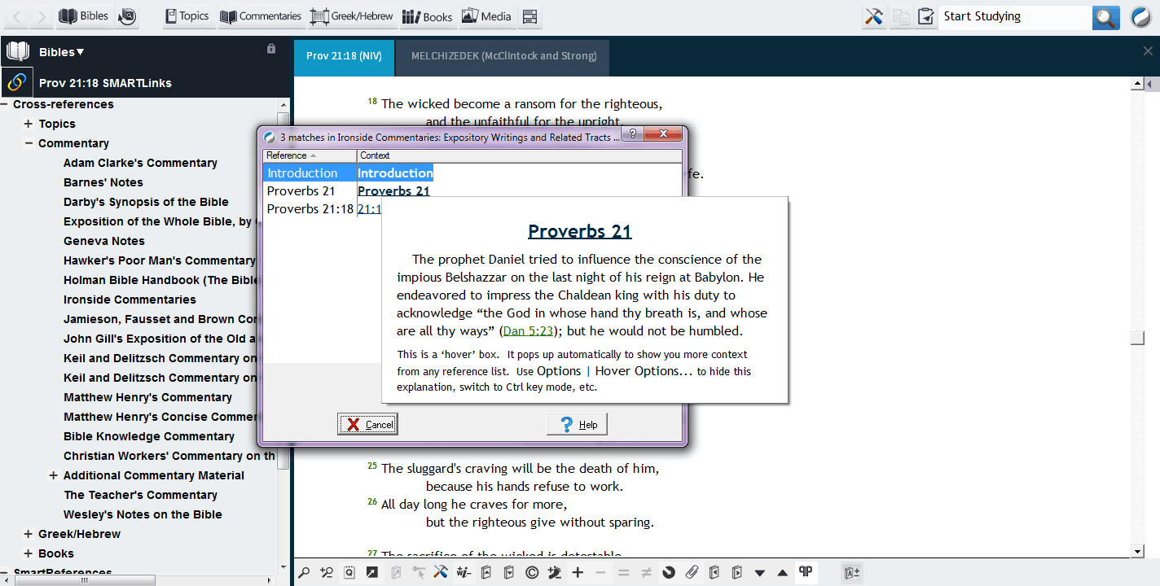
Task: Click the document search Q icon in bottom toolbar
Action: click(349, 573)
